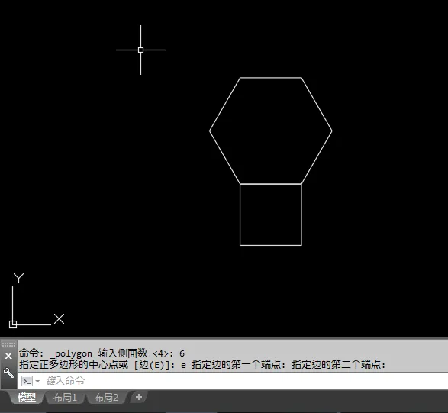Open command line customization wrench
This screenshot has height=413, width=448.
coord(8,373)
